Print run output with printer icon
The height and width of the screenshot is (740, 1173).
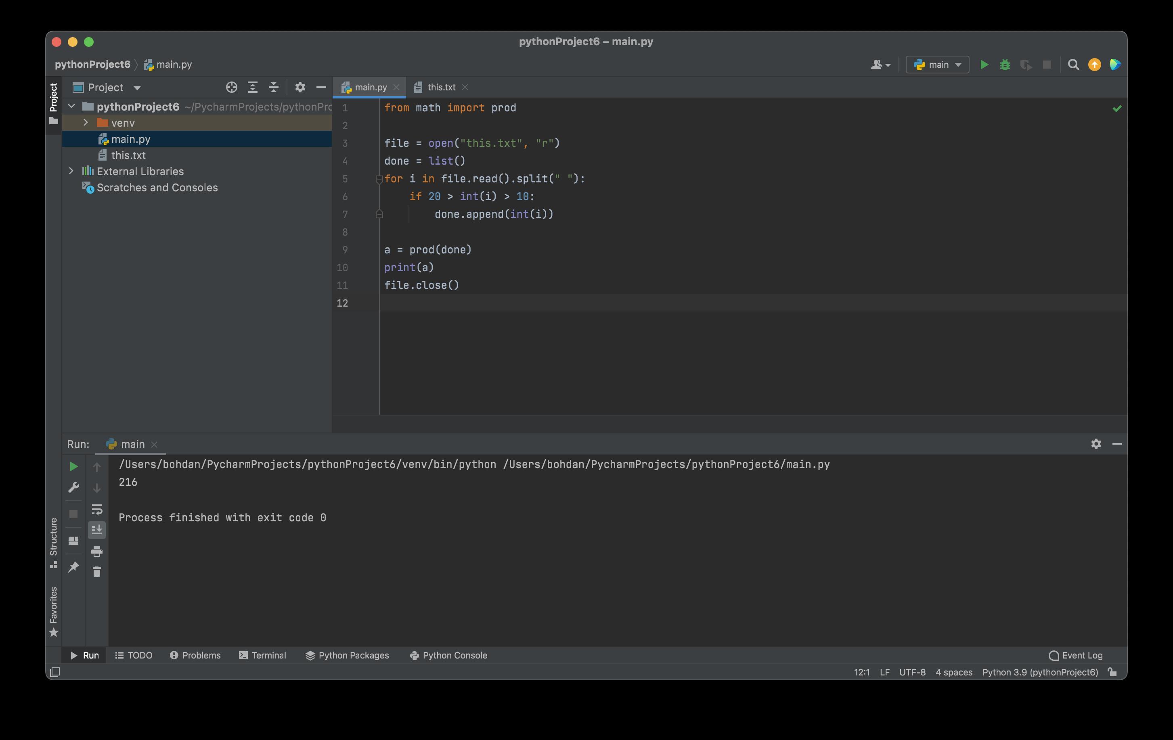coord(96,551)
